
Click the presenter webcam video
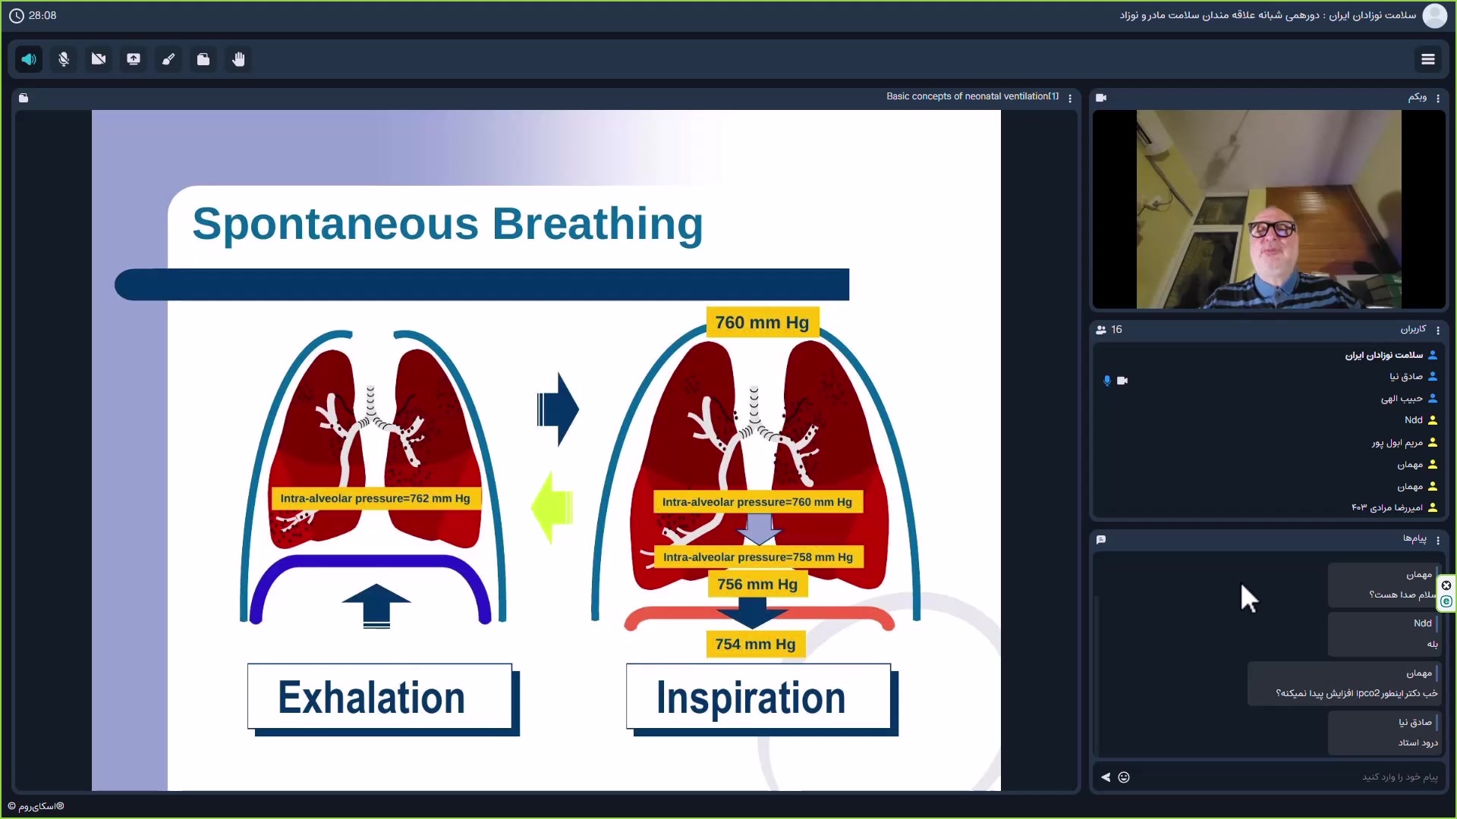click(x=1268, y=209)
